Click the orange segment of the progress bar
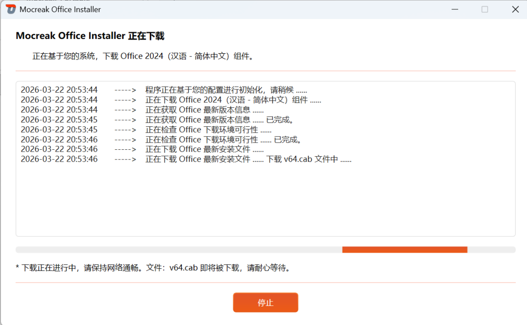 (404, 249)
